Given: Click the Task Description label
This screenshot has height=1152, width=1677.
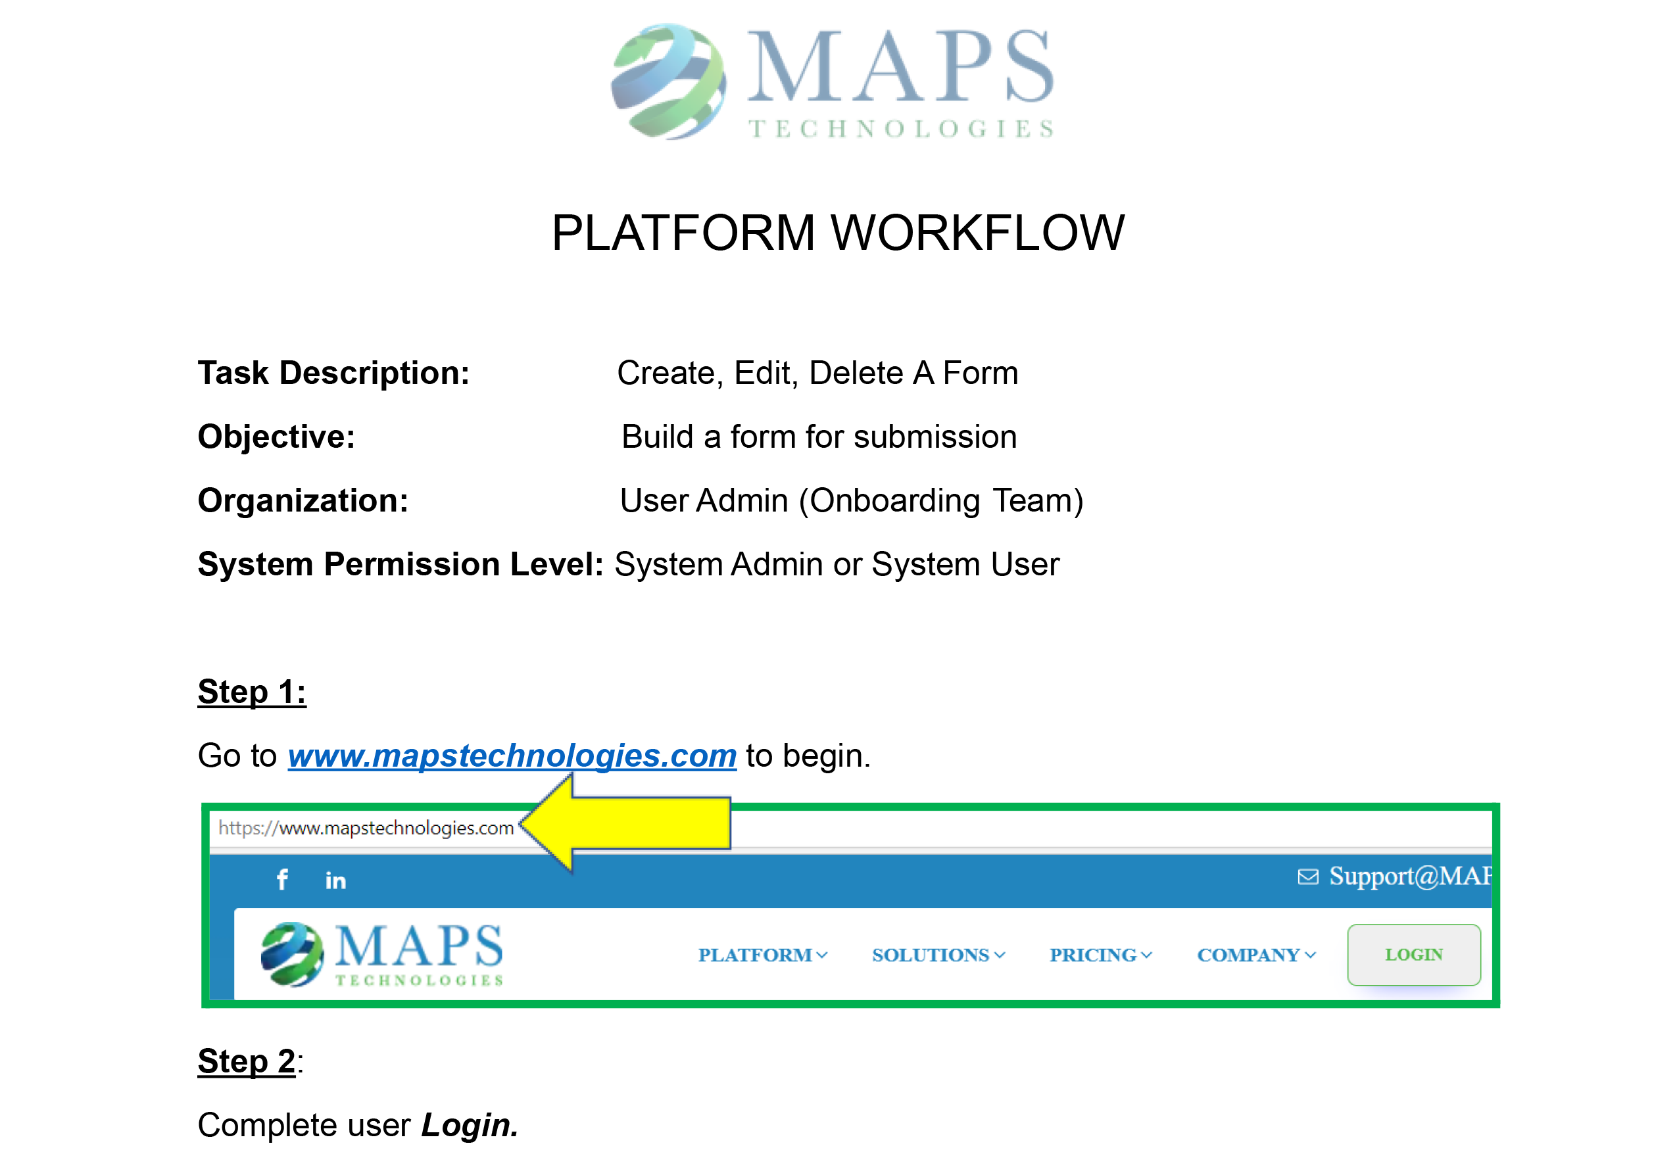Looking at the screenshot, I should point(333,373).
